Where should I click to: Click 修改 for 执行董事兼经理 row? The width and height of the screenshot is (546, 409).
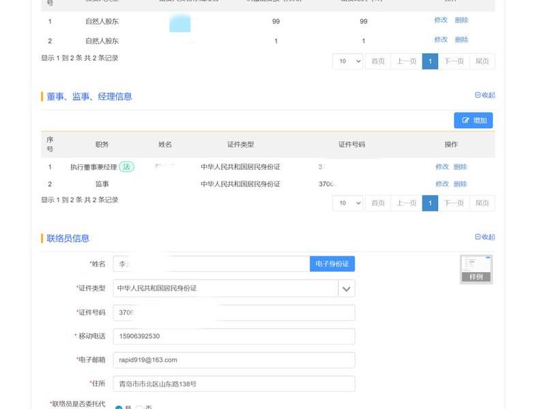pos(442,167)
